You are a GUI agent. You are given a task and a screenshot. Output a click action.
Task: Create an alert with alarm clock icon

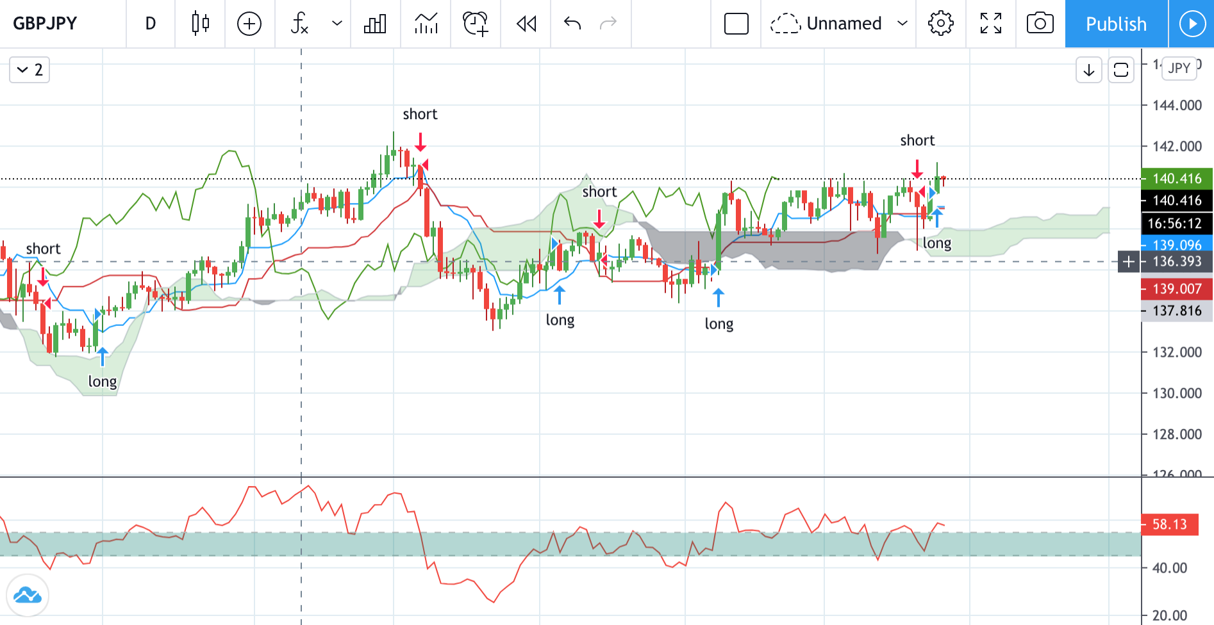(x=476, y=24)
